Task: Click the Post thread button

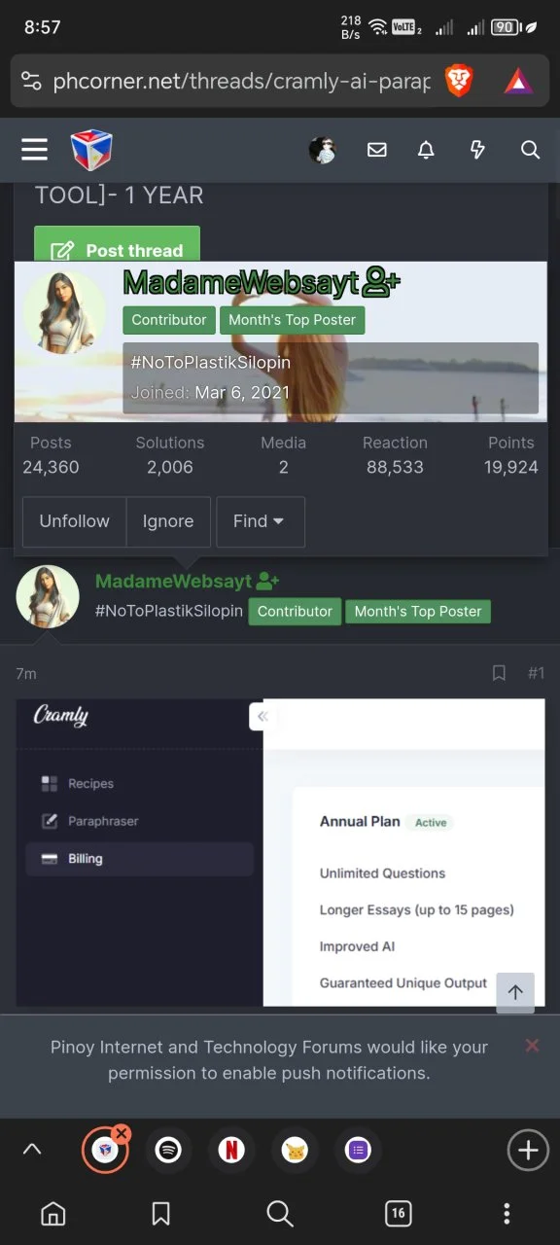Action: pyautogui.click(x=117, y=245)
